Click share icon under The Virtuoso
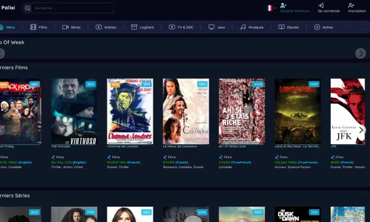The width and height of the screenshot is (370, 222). point(53,157)
